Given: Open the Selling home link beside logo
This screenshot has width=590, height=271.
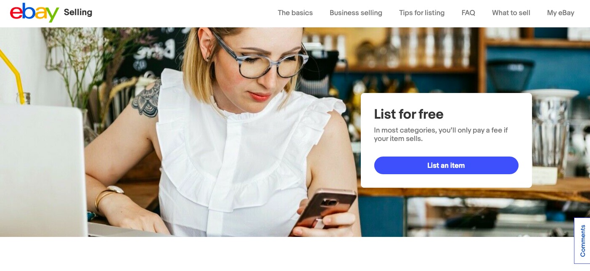Looking at the screenshot, I should (x=78, y=12).
